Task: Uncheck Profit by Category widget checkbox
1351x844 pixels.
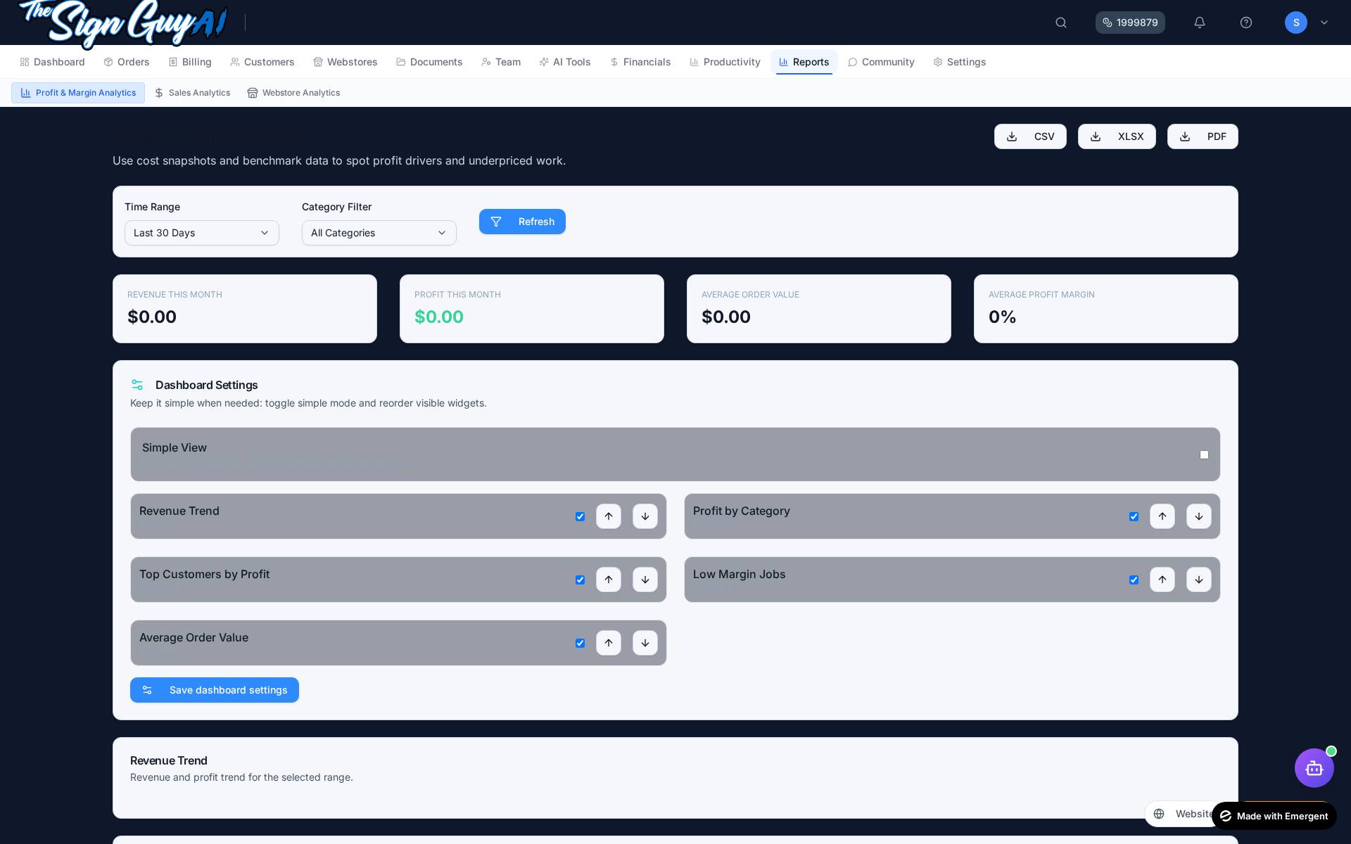Action: pos(1134,516)
